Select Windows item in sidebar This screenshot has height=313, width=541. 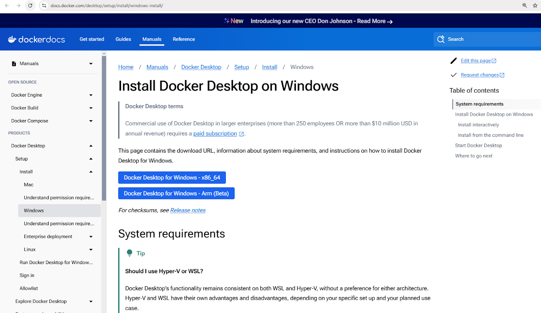[60, 211]
